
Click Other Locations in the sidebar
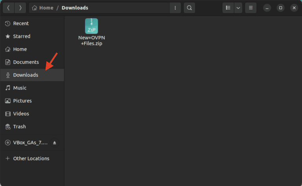pyautogui.click(x=31, y=158)
